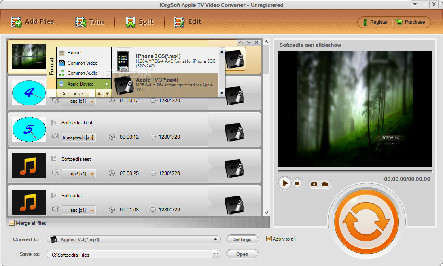Open the Common Audio format category
The image size is (443, 266).
(x=83, y=73)
